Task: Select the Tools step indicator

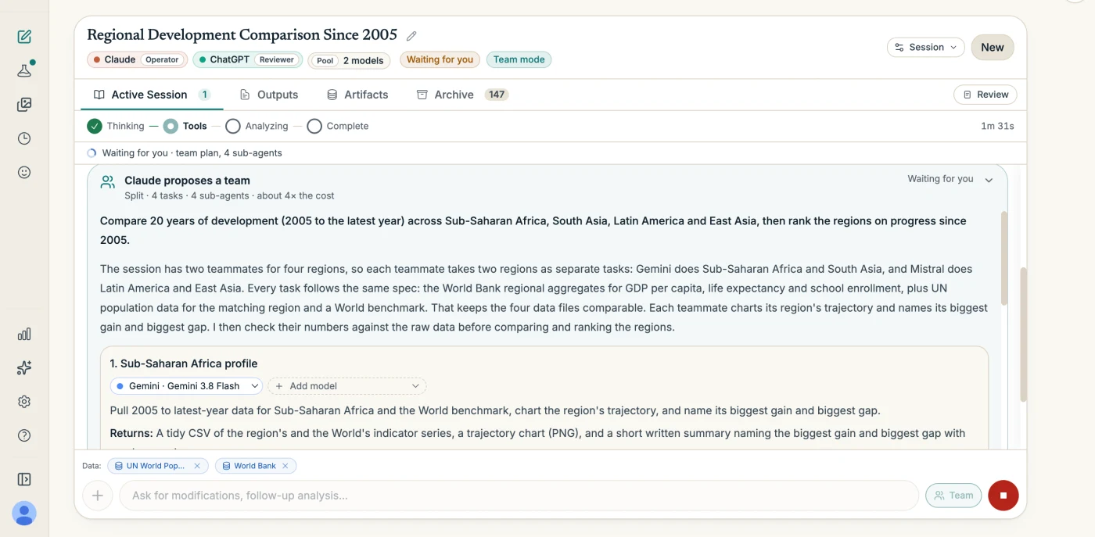Action: 185,126
